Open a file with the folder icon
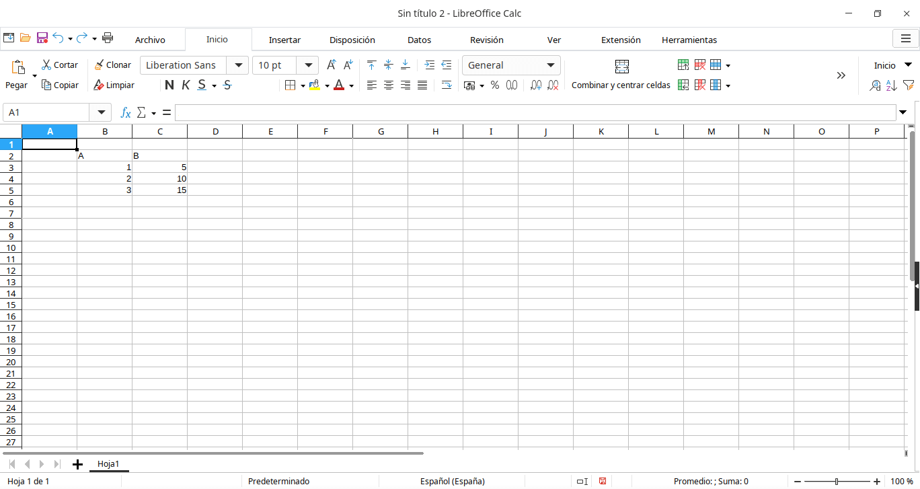920x489 pixels. (26, 38)
